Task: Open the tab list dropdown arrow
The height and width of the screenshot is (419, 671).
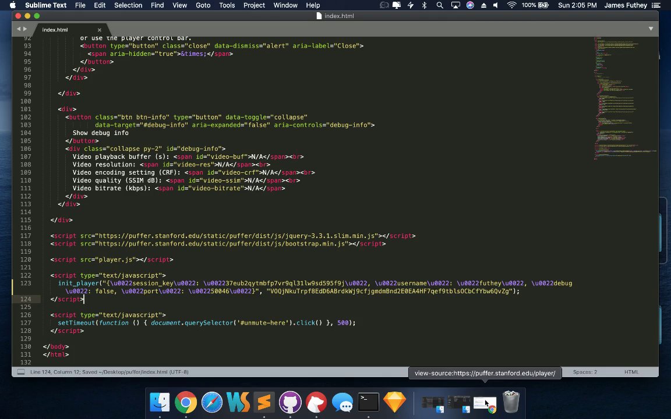Action: tap(651, 29)
